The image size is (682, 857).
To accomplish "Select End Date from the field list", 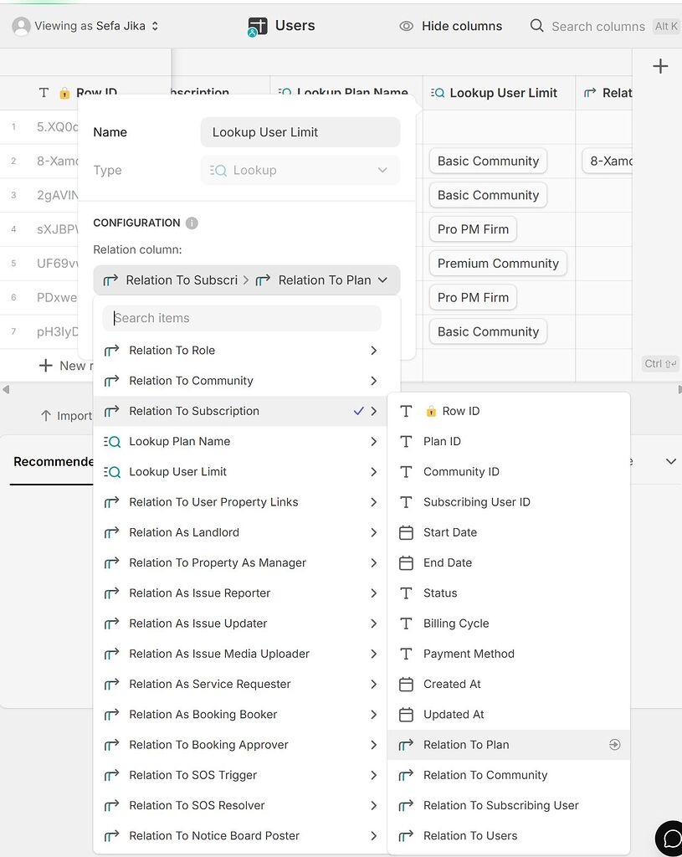I will point(447,562).
